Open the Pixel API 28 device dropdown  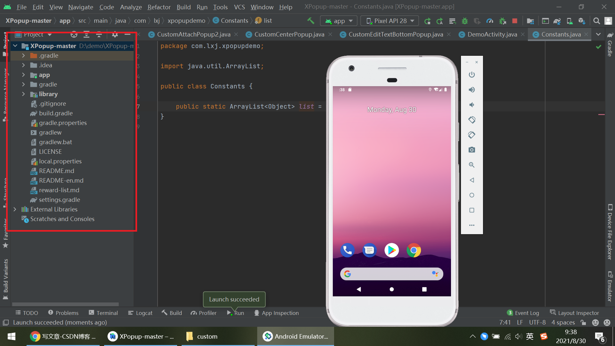(389, 21)
